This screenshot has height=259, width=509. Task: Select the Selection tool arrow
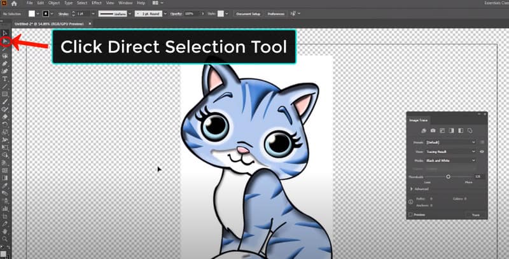pos(5,33)
